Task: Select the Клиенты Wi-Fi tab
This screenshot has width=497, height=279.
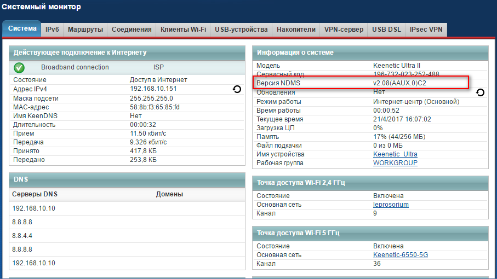Action: (183, 30)
